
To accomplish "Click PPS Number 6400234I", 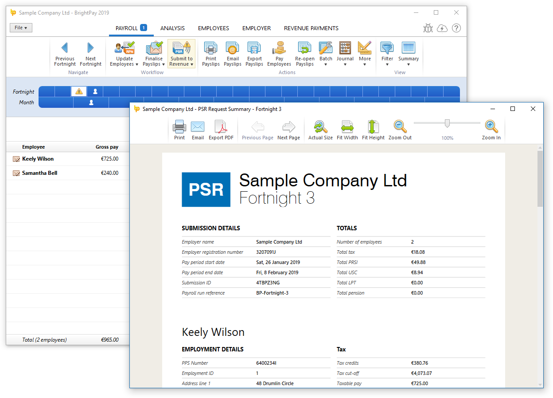I will 266,363.
